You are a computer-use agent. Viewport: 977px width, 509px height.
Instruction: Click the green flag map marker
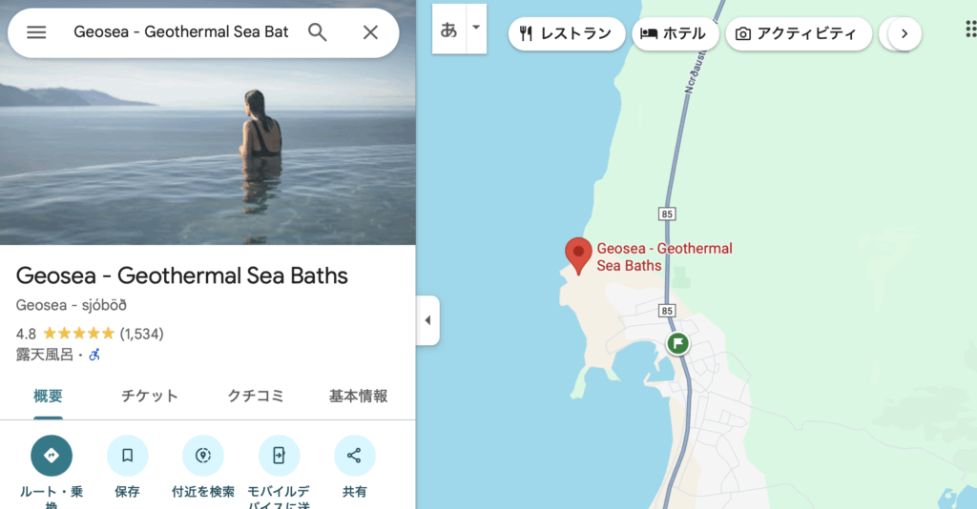(x=678, y=343)
